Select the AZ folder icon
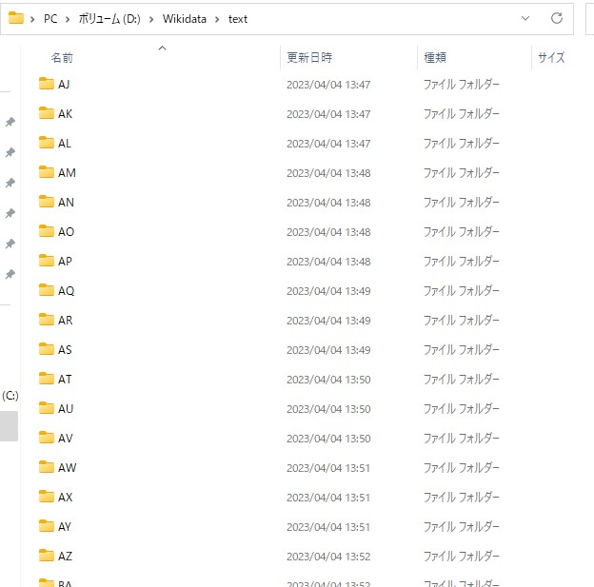The height and width of the screenshot is (587, 594). [x=47, y=556]
